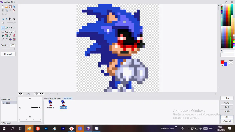The height and width of the screenshot is (132, 235).
Task: Click the Zoom magnifier icon
Action: 3,23
